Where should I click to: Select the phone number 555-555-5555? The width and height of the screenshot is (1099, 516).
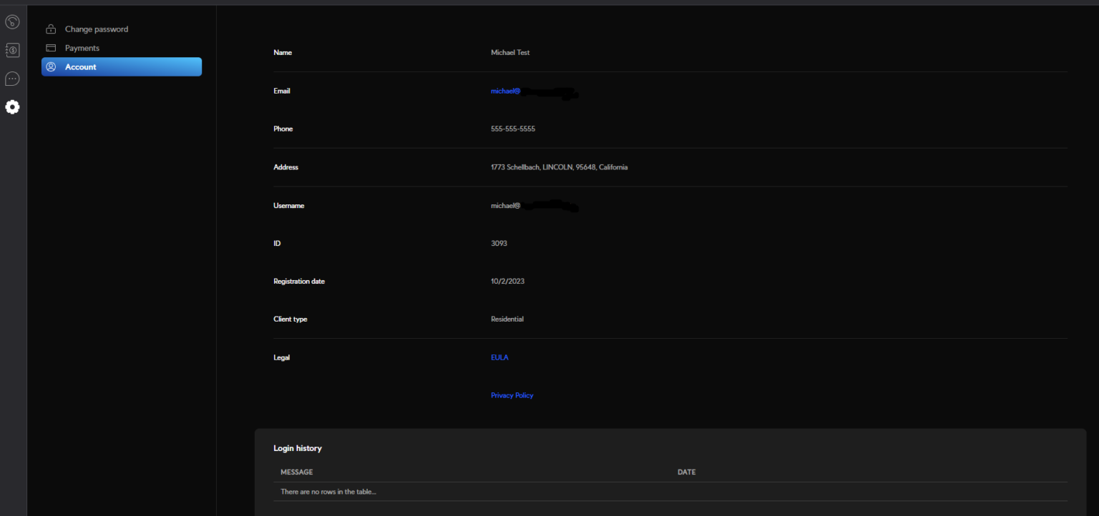tap(513, 129)
